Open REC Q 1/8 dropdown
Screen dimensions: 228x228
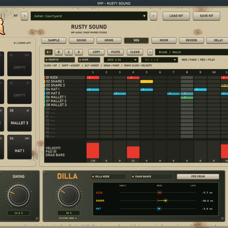coord(159,60)
